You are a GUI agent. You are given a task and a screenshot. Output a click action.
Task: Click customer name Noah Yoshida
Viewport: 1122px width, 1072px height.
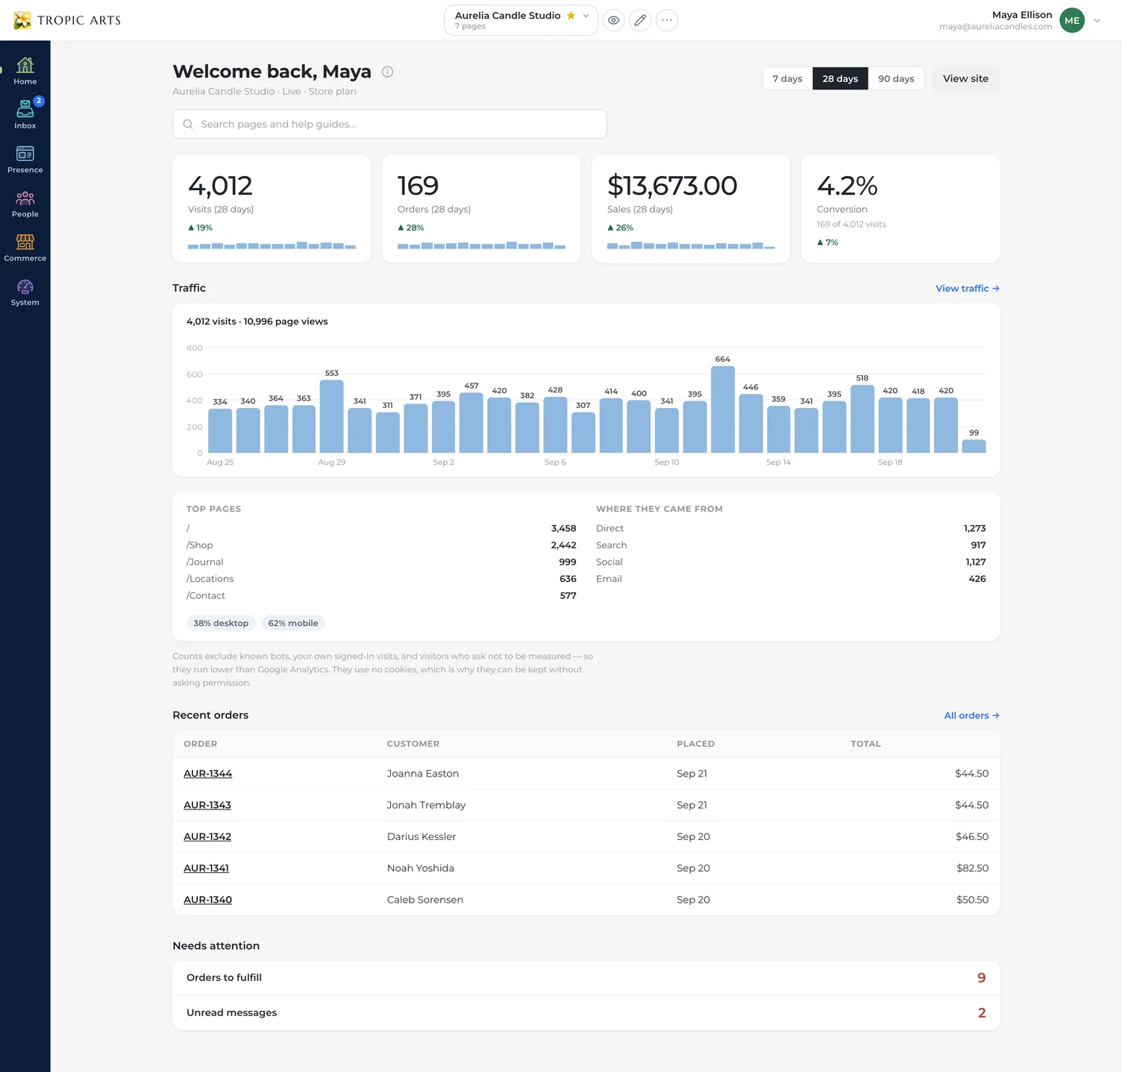point(421,868)
